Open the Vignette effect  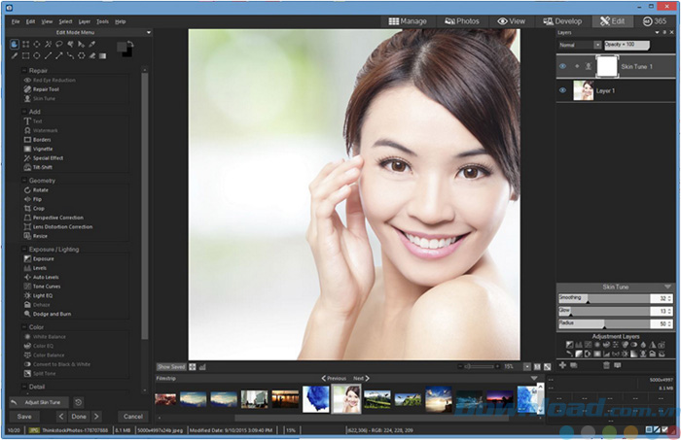(x=43, y=149)
